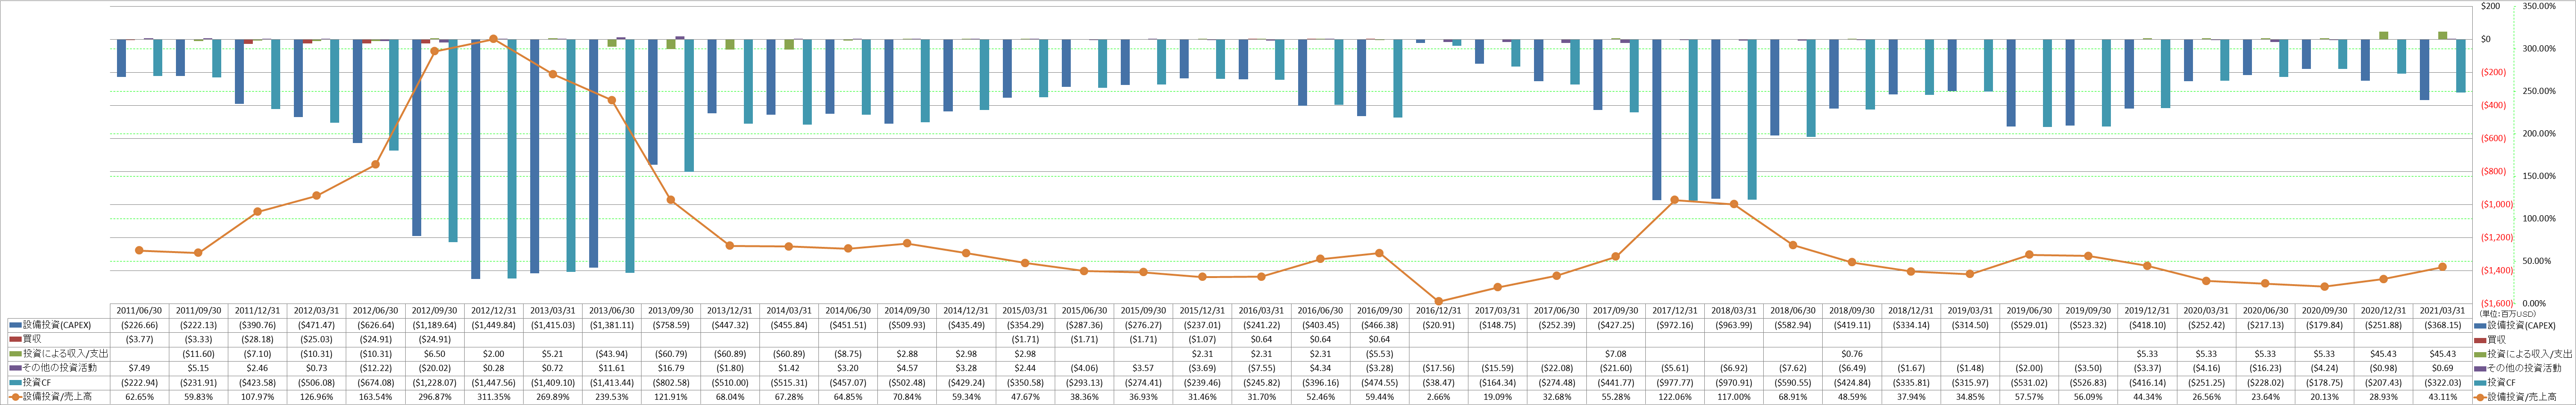The width and height of the screenshot is (2576, 405).
Task: Select the ratio cell 122.06%
Action: click(x=1674, y=397)
